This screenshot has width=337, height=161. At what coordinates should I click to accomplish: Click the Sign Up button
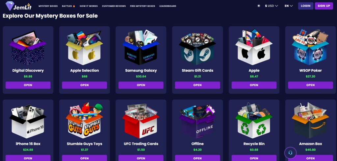[324, 6]
